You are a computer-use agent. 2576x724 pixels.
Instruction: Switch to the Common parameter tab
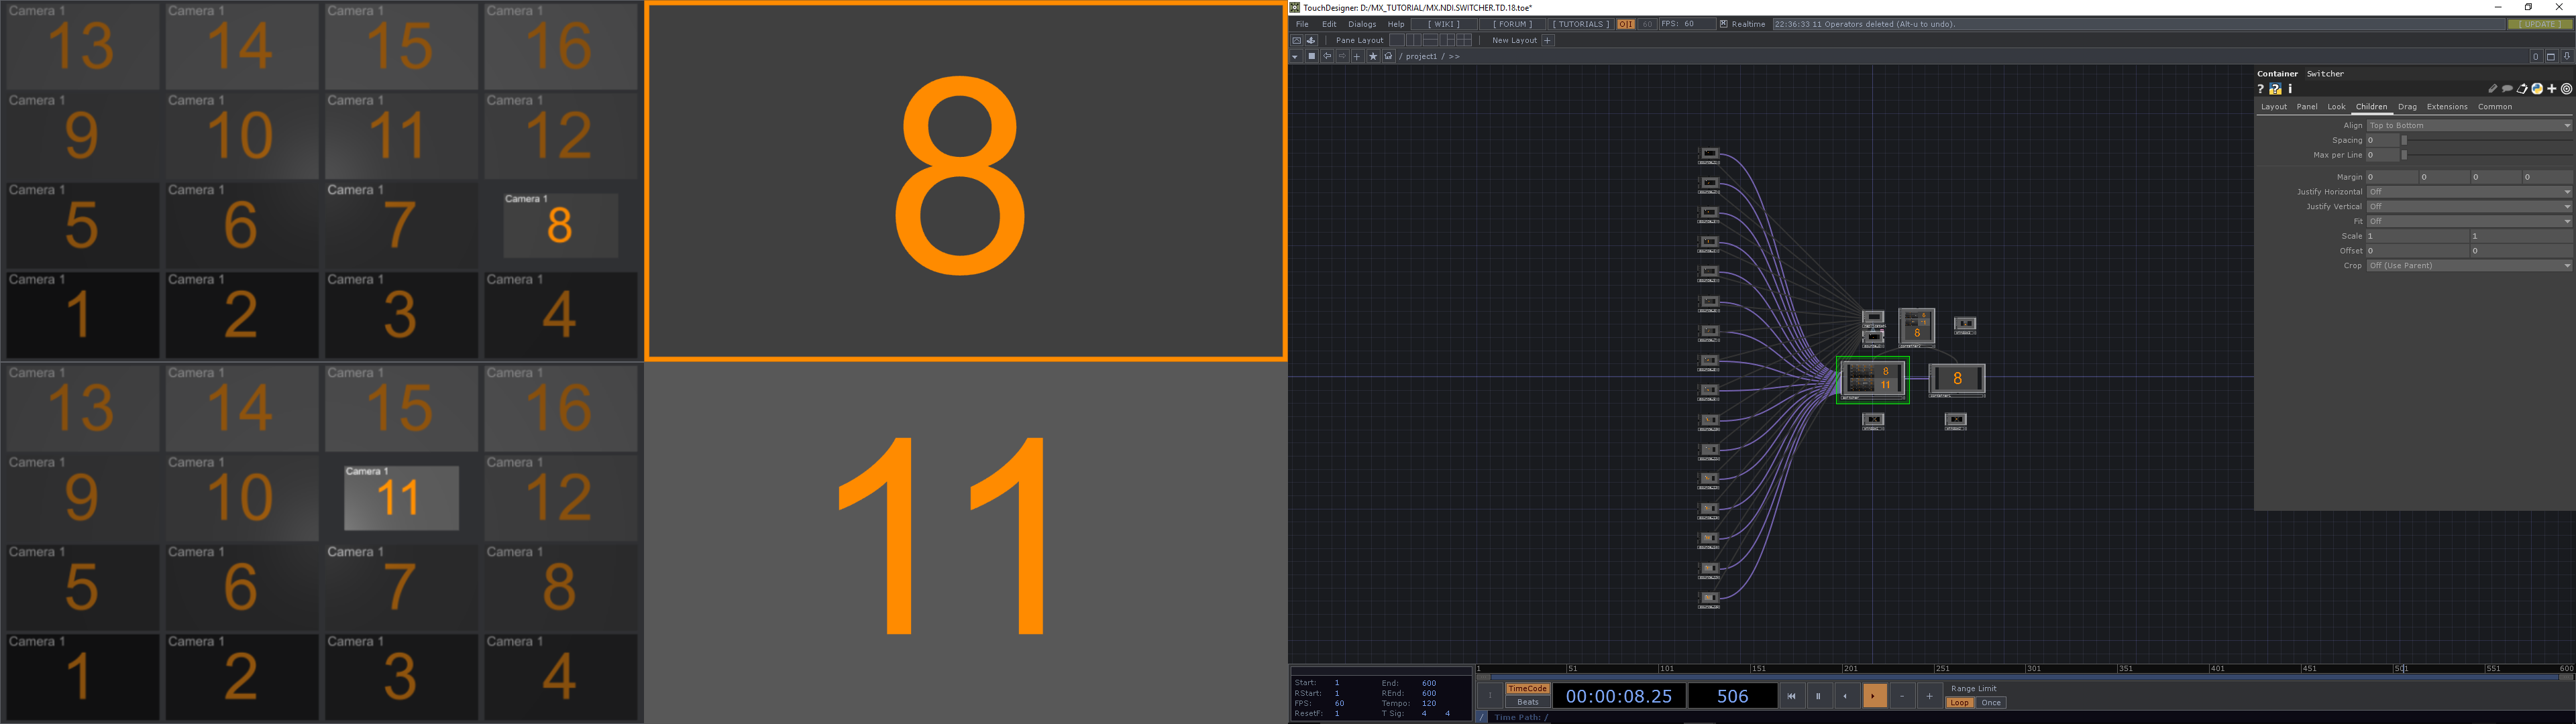[2495, 107]
